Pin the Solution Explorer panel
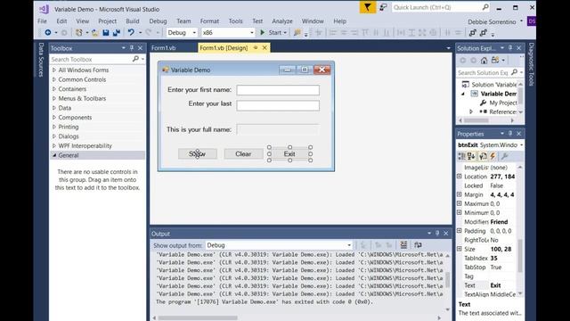The width and height of the screenshot is (570, 321). click(x=510, y=48)
